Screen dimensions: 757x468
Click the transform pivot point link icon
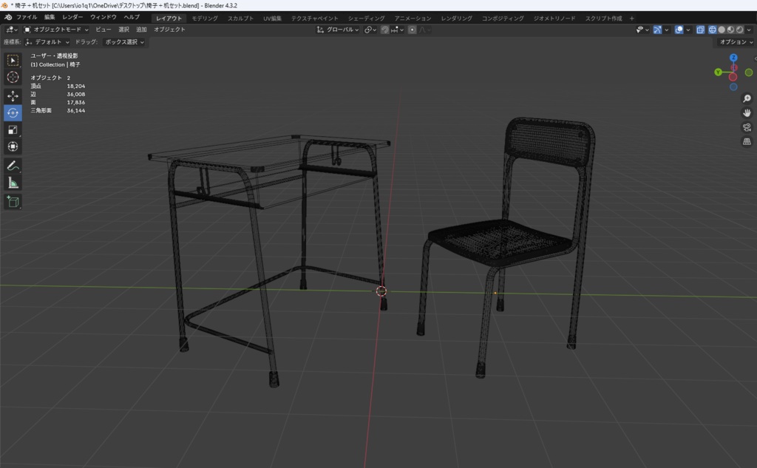tap(370, 30)
